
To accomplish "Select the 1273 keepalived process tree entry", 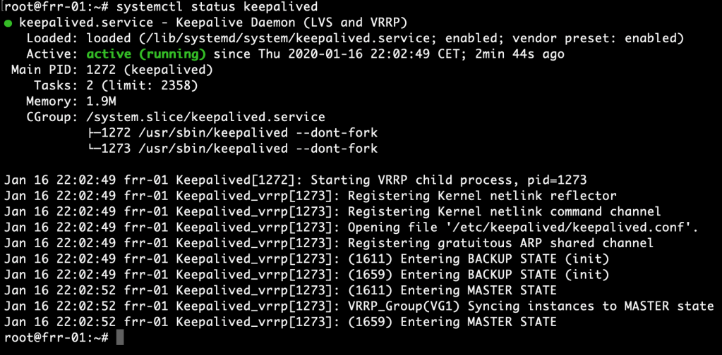I will (233, 149).
